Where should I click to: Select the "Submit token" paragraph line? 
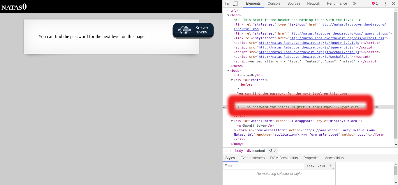point(256,125)
